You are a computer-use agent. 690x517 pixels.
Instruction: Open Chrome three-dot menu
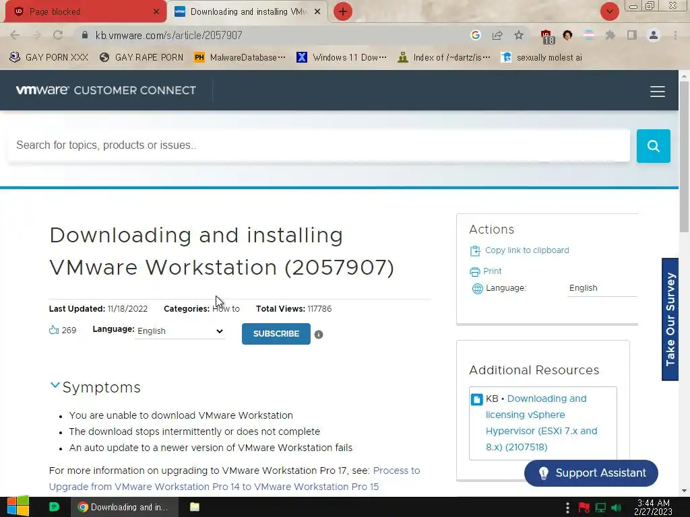pos(675,35)
